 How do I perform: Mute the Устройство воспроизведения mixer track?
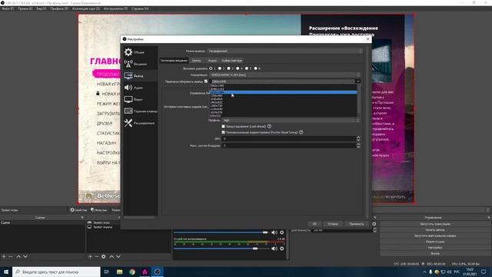coord(274,249)
